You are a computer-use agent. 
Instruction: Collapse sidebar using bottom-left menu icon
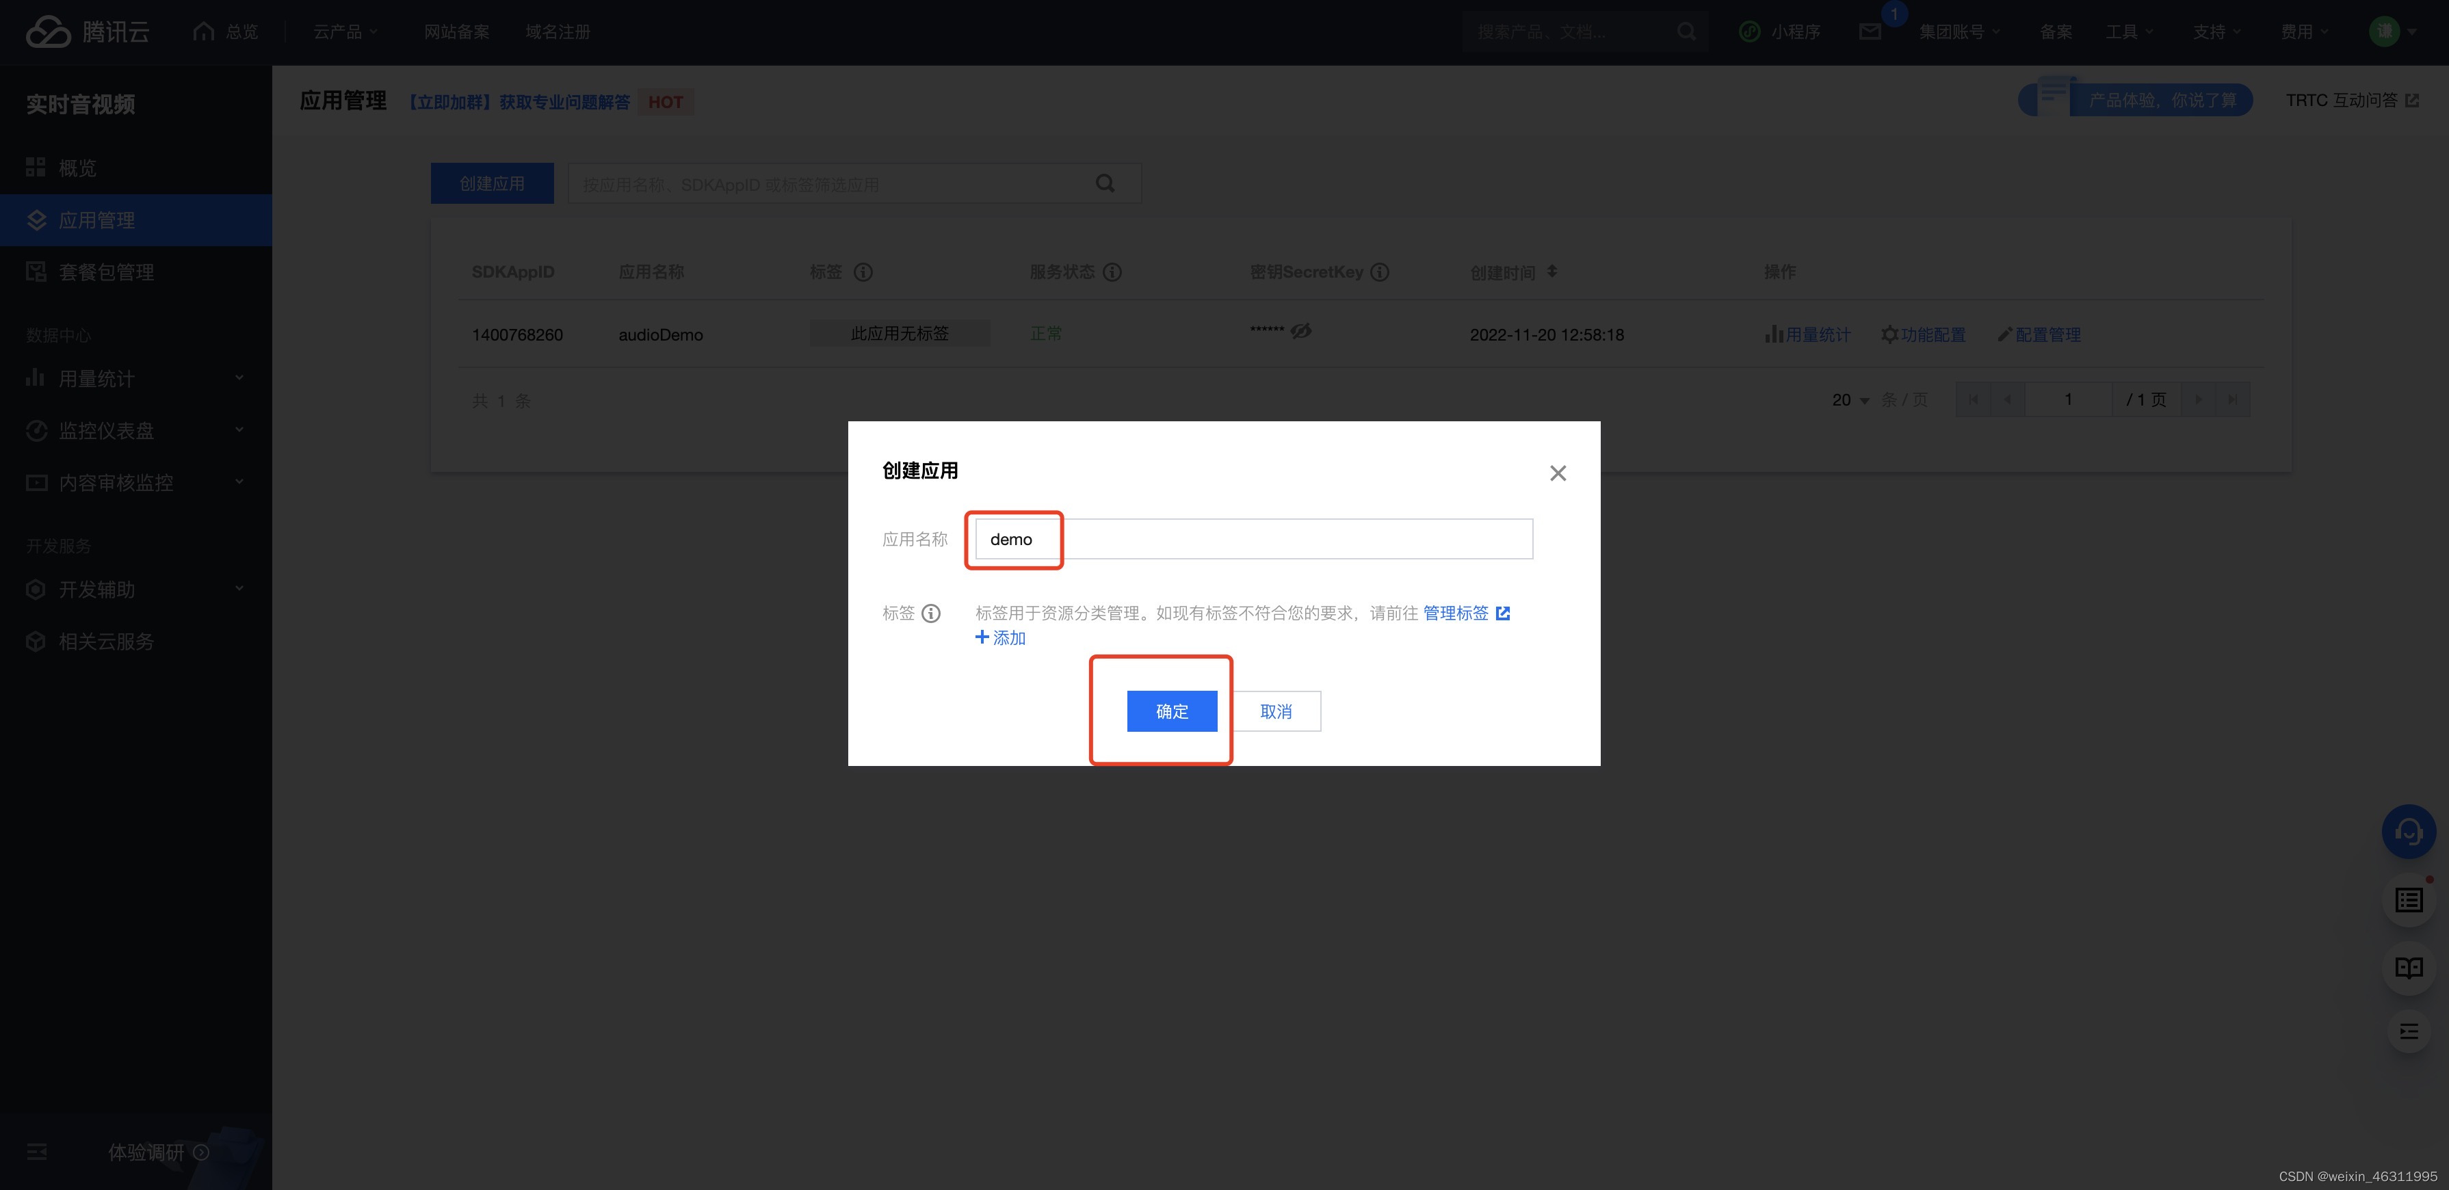pyautogui.click(x=37, y=1152)
